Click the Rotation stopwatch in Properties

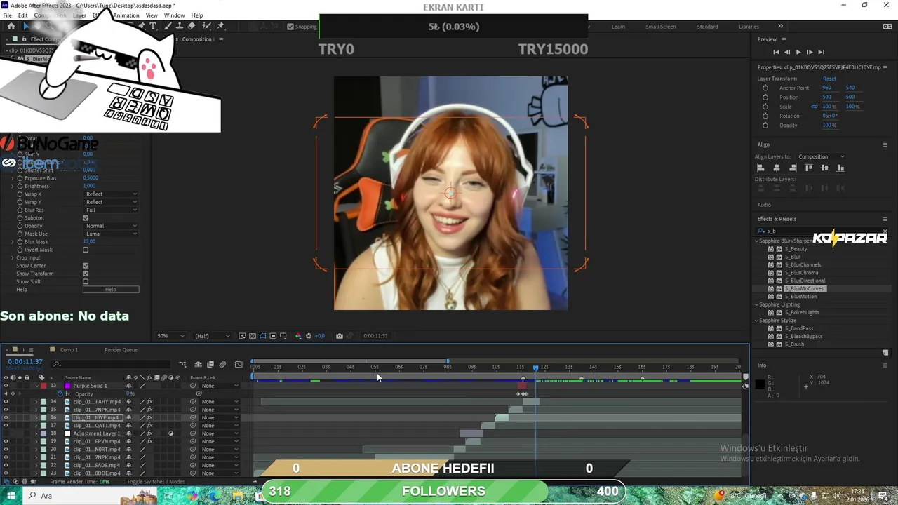pos(765,116)
